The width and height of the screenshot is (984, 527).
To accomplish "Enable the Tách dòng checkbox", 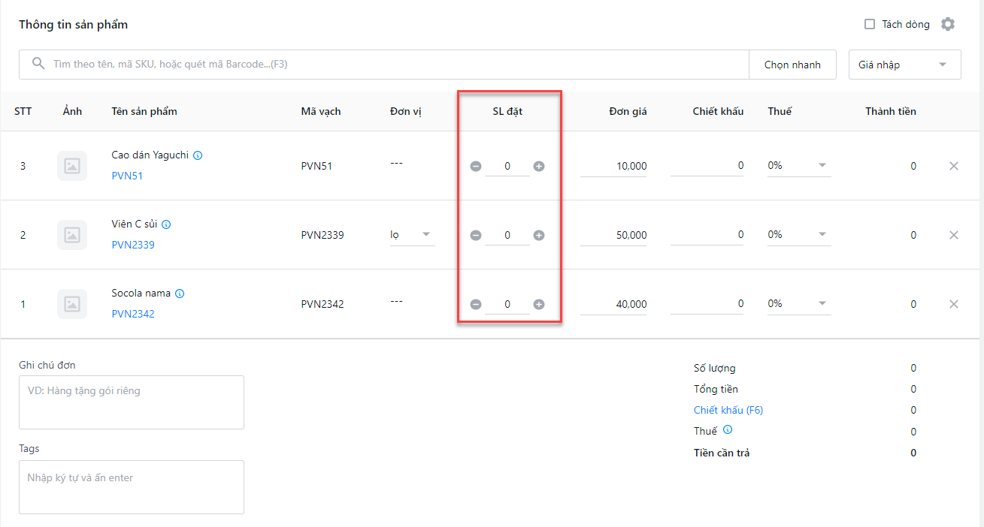I will pos(870,24).
